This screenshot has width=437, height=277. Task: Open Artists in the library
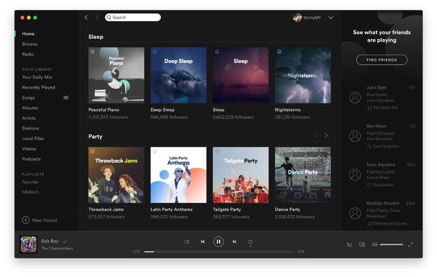[29, 118]
